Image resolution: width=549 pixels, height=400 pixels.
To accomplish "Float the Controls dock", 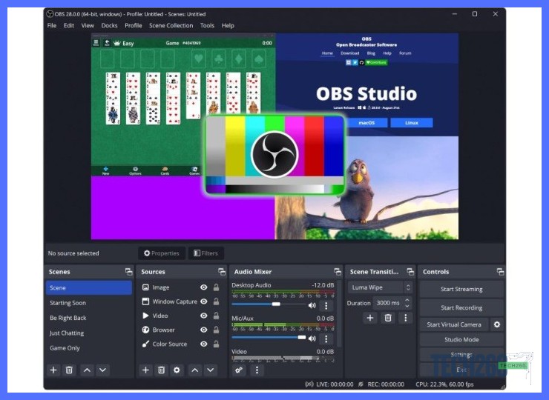I will click(500, 272).
